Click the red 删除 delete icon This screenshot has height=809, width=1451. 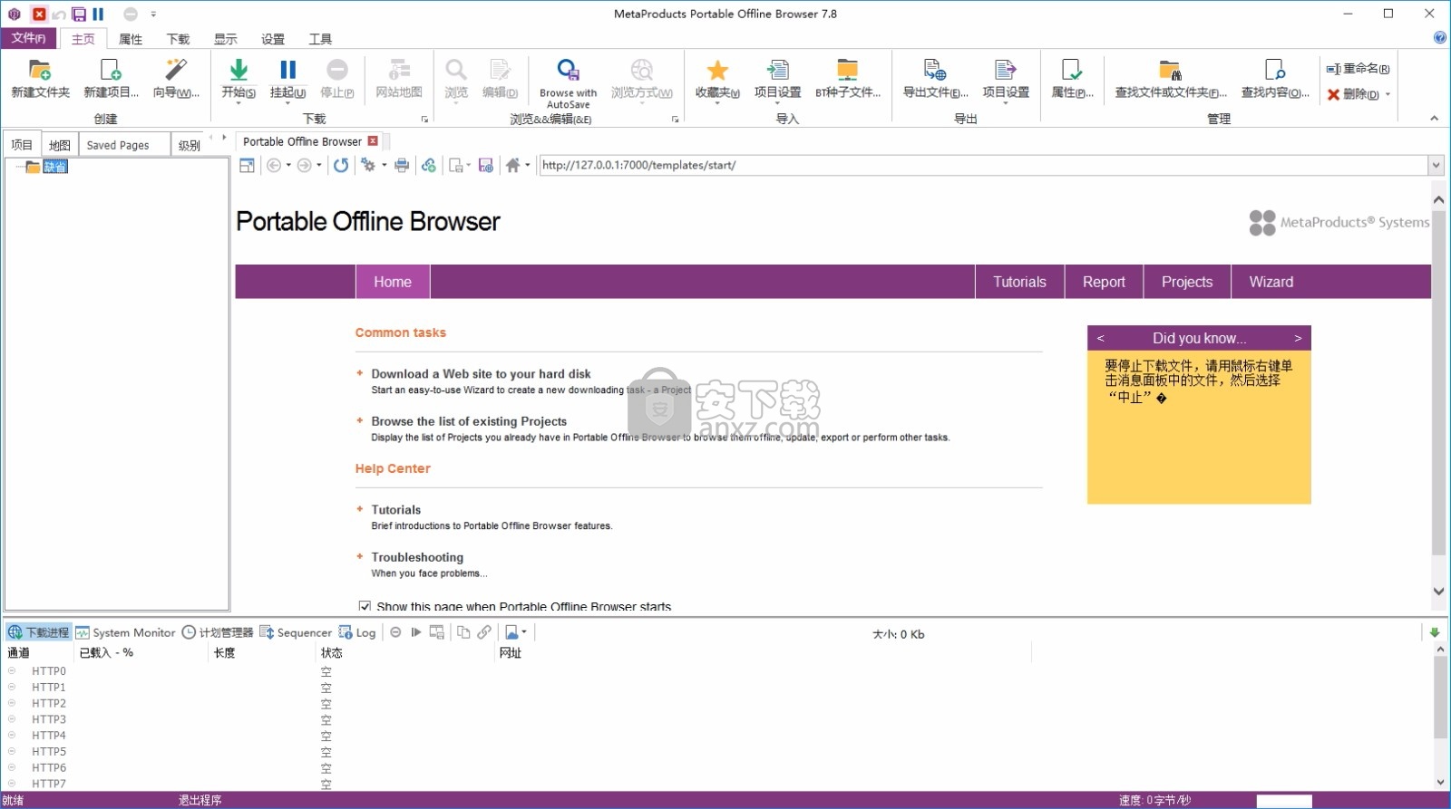1333,94
